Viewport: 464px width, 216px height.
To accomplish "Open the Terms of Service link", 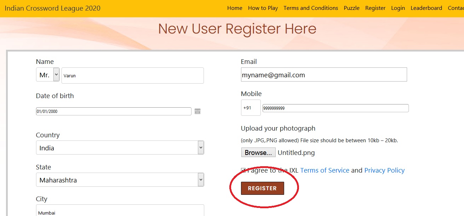I will point(324,170).
